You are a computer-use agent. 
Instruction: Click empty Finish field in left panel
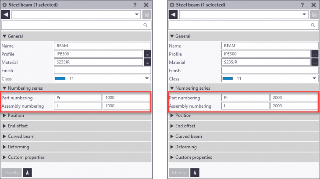point(103,70)
